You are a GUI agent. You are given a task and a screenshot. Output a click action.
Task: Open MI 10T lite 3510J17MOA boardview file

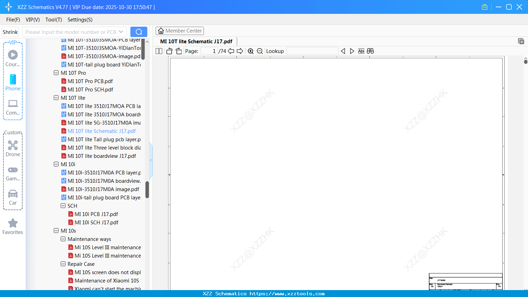point(101,115)
